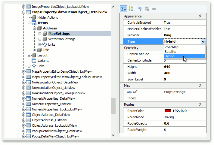Click the ZoomLevel value field

pos(184,79)
